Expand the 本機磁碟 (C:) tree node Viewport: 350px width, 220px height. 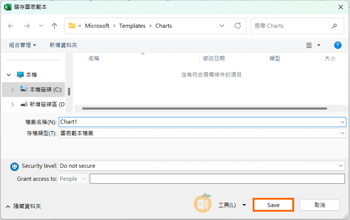(x=12, y=90)
